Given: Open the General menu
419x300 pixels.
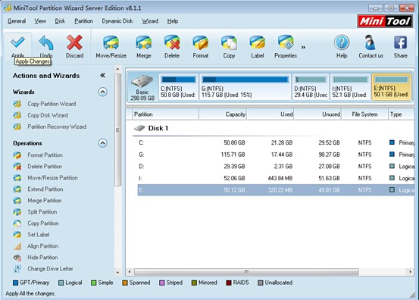Looking at the screenshot, I should tap(17, 21).
